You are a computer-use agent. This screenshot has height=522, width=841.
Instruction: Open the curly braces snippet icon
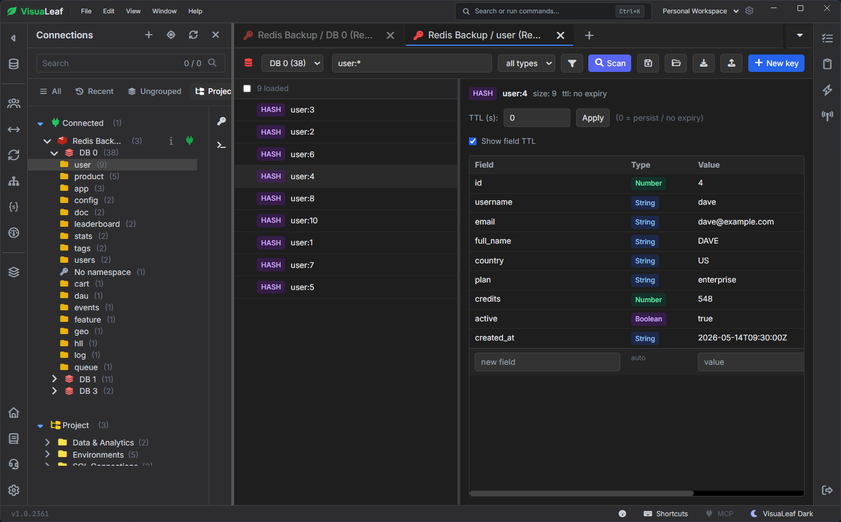tap(13, 206)
